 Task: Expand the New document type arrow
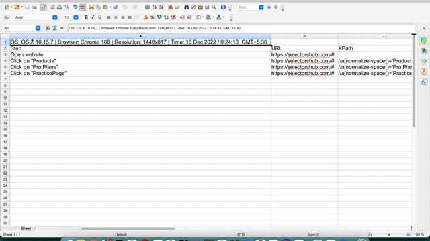11,7
